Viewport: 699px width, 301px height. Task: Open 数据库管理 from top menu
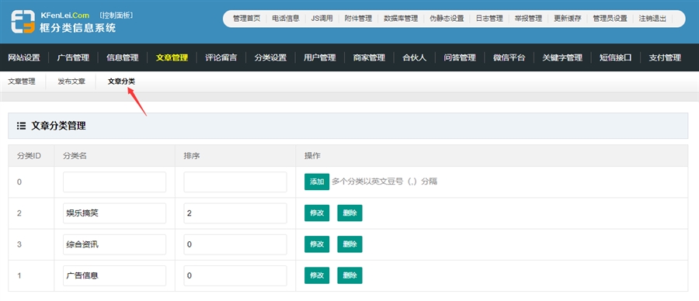click(401, 19)
